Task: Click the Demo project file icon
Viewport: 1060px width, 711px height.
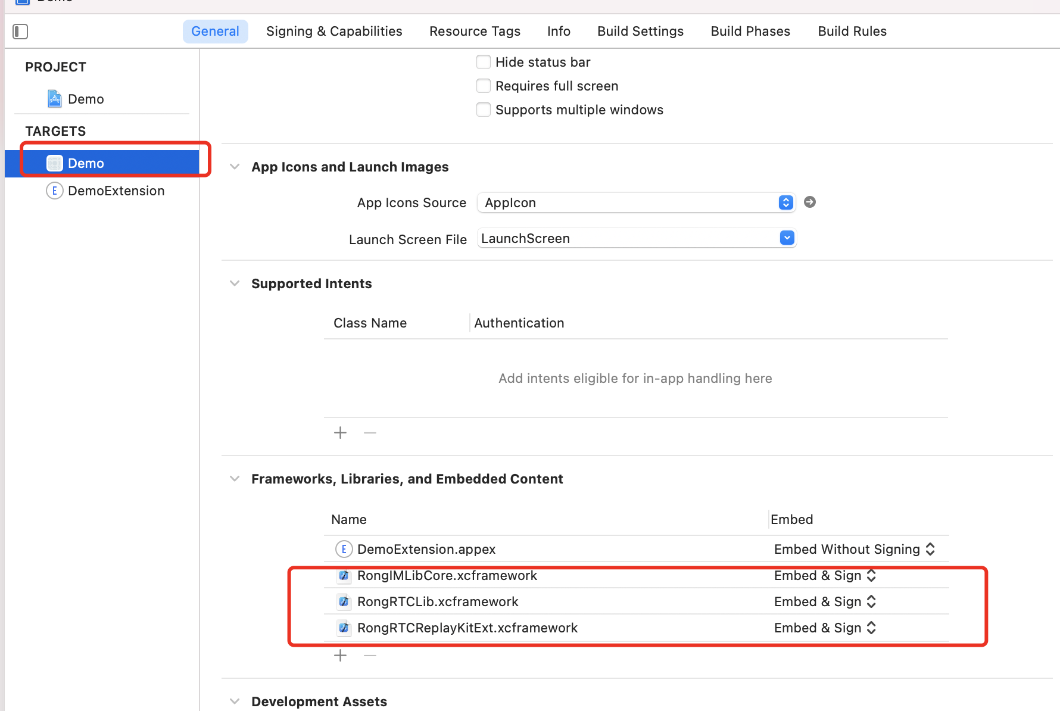Action: point(55,99)
